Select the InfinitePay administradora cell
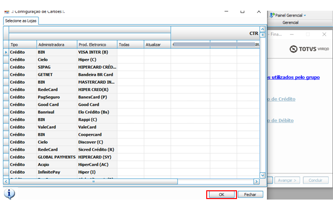Image resolution: width=333 pixels, height=201 pixels. (57, 172)
